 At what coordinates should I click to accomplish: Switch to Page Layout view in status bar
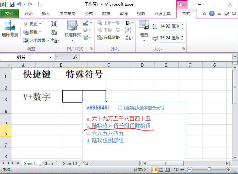(x=162, y=170)
